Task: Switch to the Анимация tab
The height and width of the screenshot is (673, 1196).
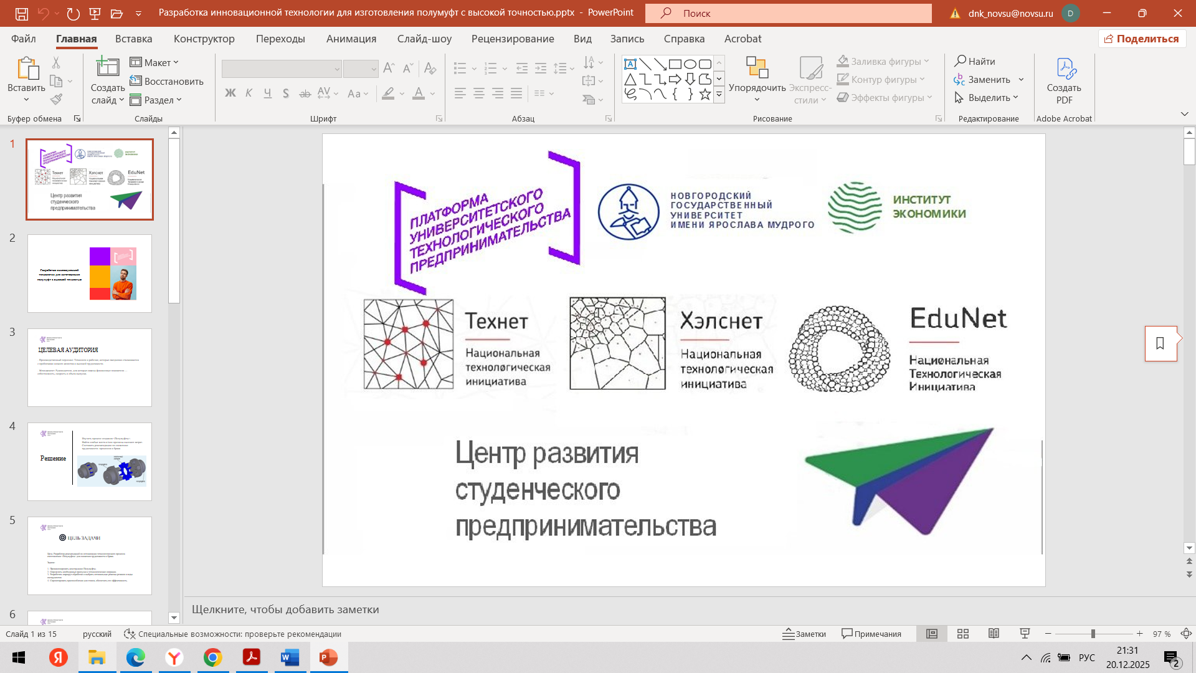Action: pos(351,39)
